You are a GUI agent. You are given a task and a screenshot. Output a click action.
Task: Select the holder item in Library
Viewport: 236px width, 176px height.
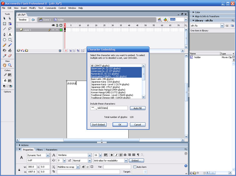click(197, 57)
